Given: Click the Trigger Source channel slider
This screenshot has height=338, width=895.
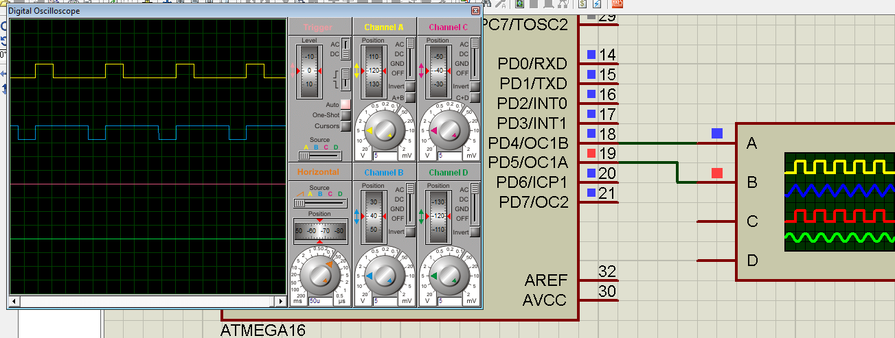Looking at the screenshot, I should 320,155.
